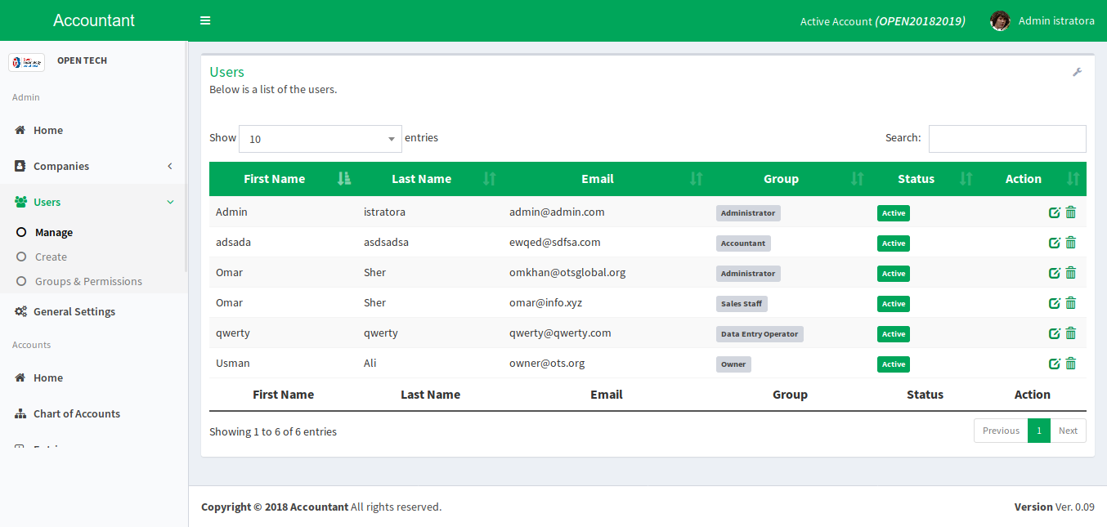1107x527 pixels.
Task: Click the Active status for Usman
Action: [894, 364]
